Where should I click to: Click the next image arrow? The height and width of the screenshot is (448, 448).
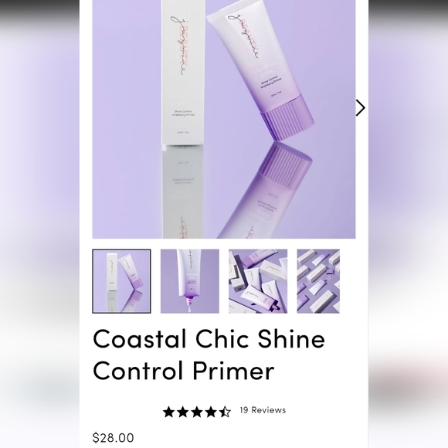pyautogui.click(x=360, y=107)
